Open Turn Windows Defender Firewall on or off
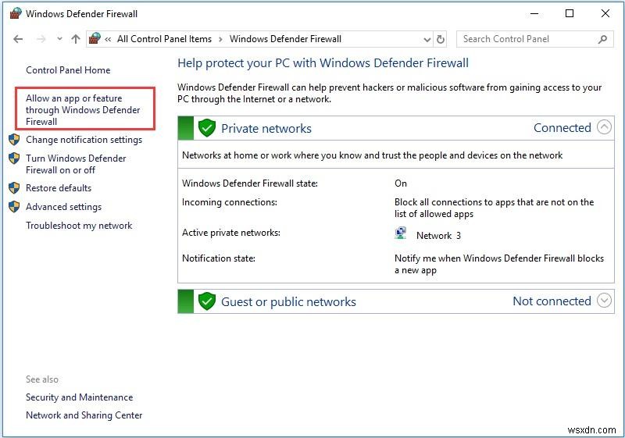The height and width of the screenshot is (438, 625). coord(76,164)
